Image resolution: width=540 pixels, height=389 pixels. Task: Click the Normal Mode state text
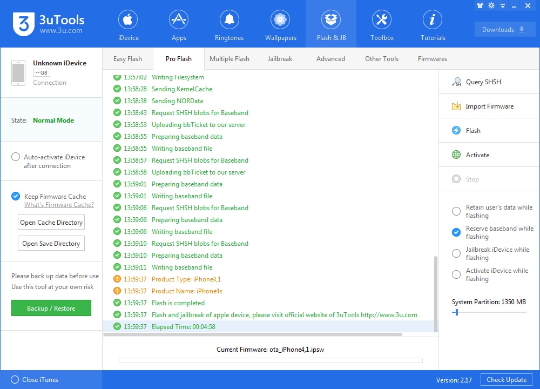click(53, 120)
